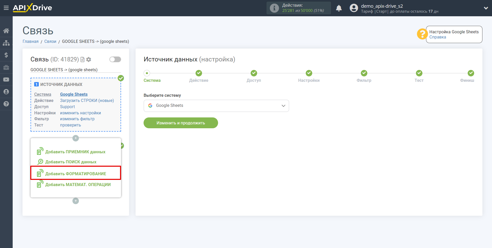Click проверить test link
Screen dimensions: 492x248
pyautogui.click(x=70, y=125)
